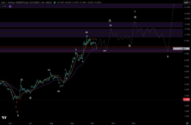Select the circled 5 projected wave label
This screenshot has height=125, width=191.
point(135,17)
